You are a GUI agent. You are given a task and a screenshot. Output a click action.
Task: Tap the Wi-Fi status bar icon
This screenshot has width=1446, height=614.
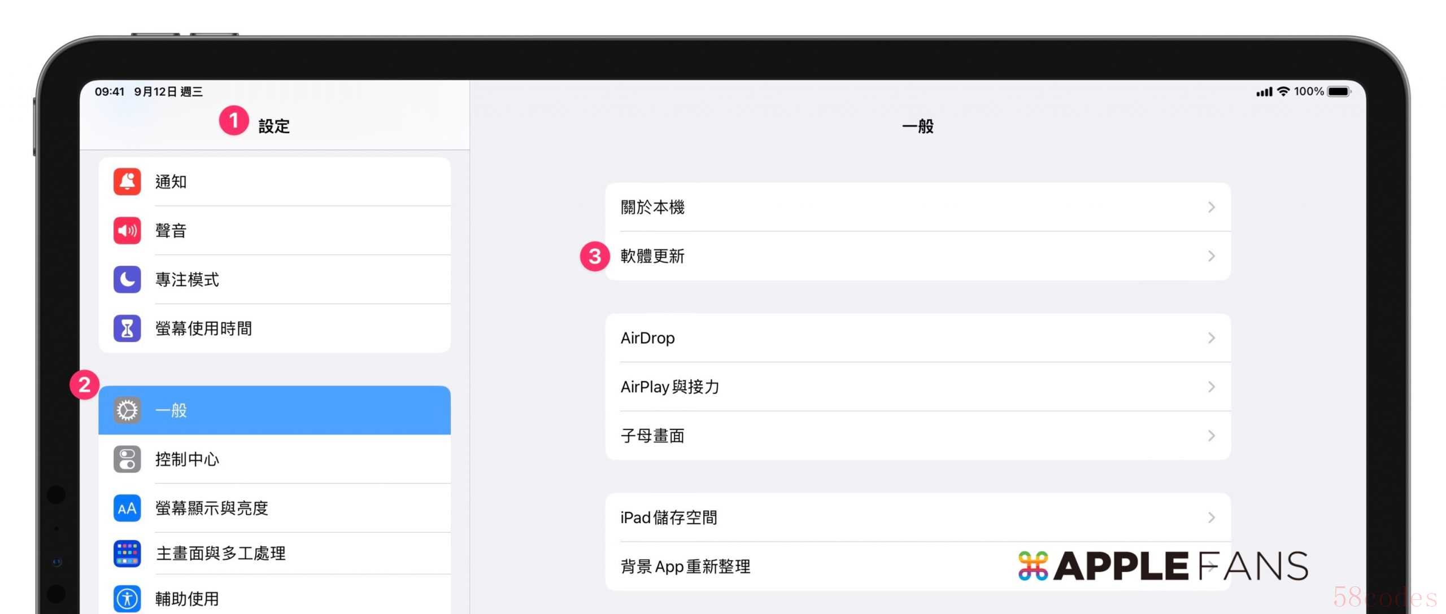(1283, 91)
